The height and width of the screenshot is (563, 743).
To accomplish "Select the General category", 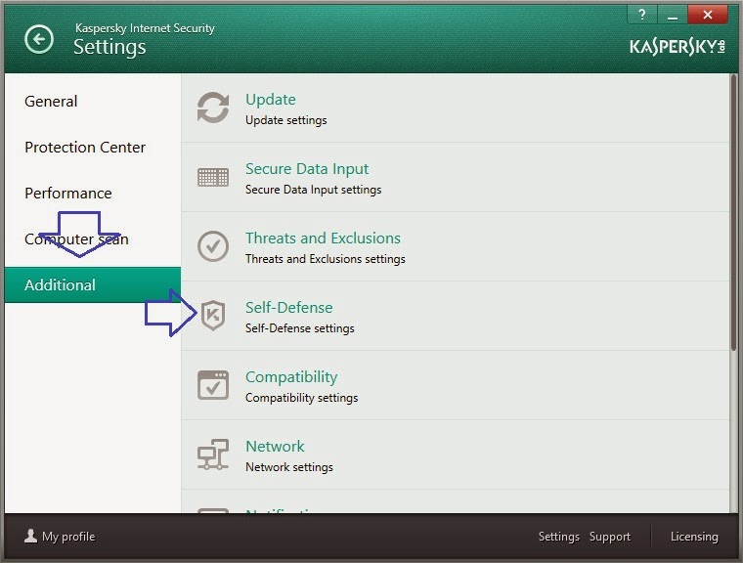I will pos(51,102).
